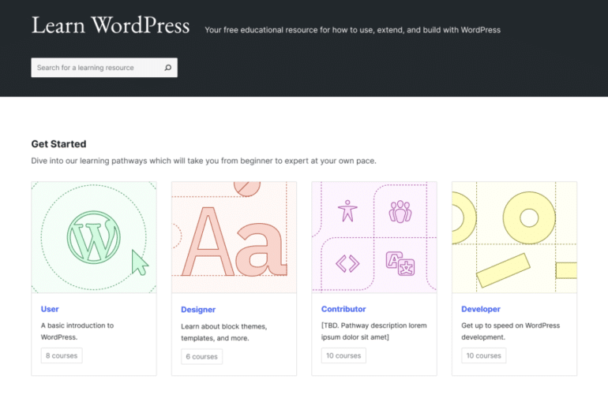Click the search magnifier icon
The width and height of the screenshot is (608, 394).
pyautogui.click(x=168, y=68)
